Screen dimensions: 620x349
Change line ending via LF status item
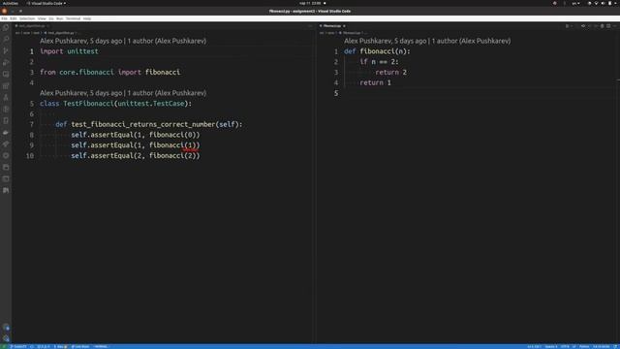click(x=574, y=346)
